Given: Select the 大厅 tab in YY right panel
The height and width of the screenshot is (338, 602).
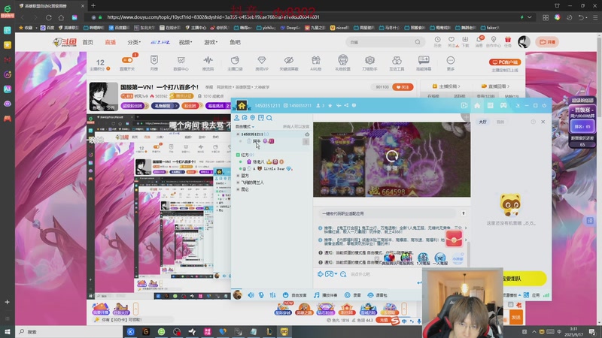Looking at the screenshot, I should pos(482,122).
